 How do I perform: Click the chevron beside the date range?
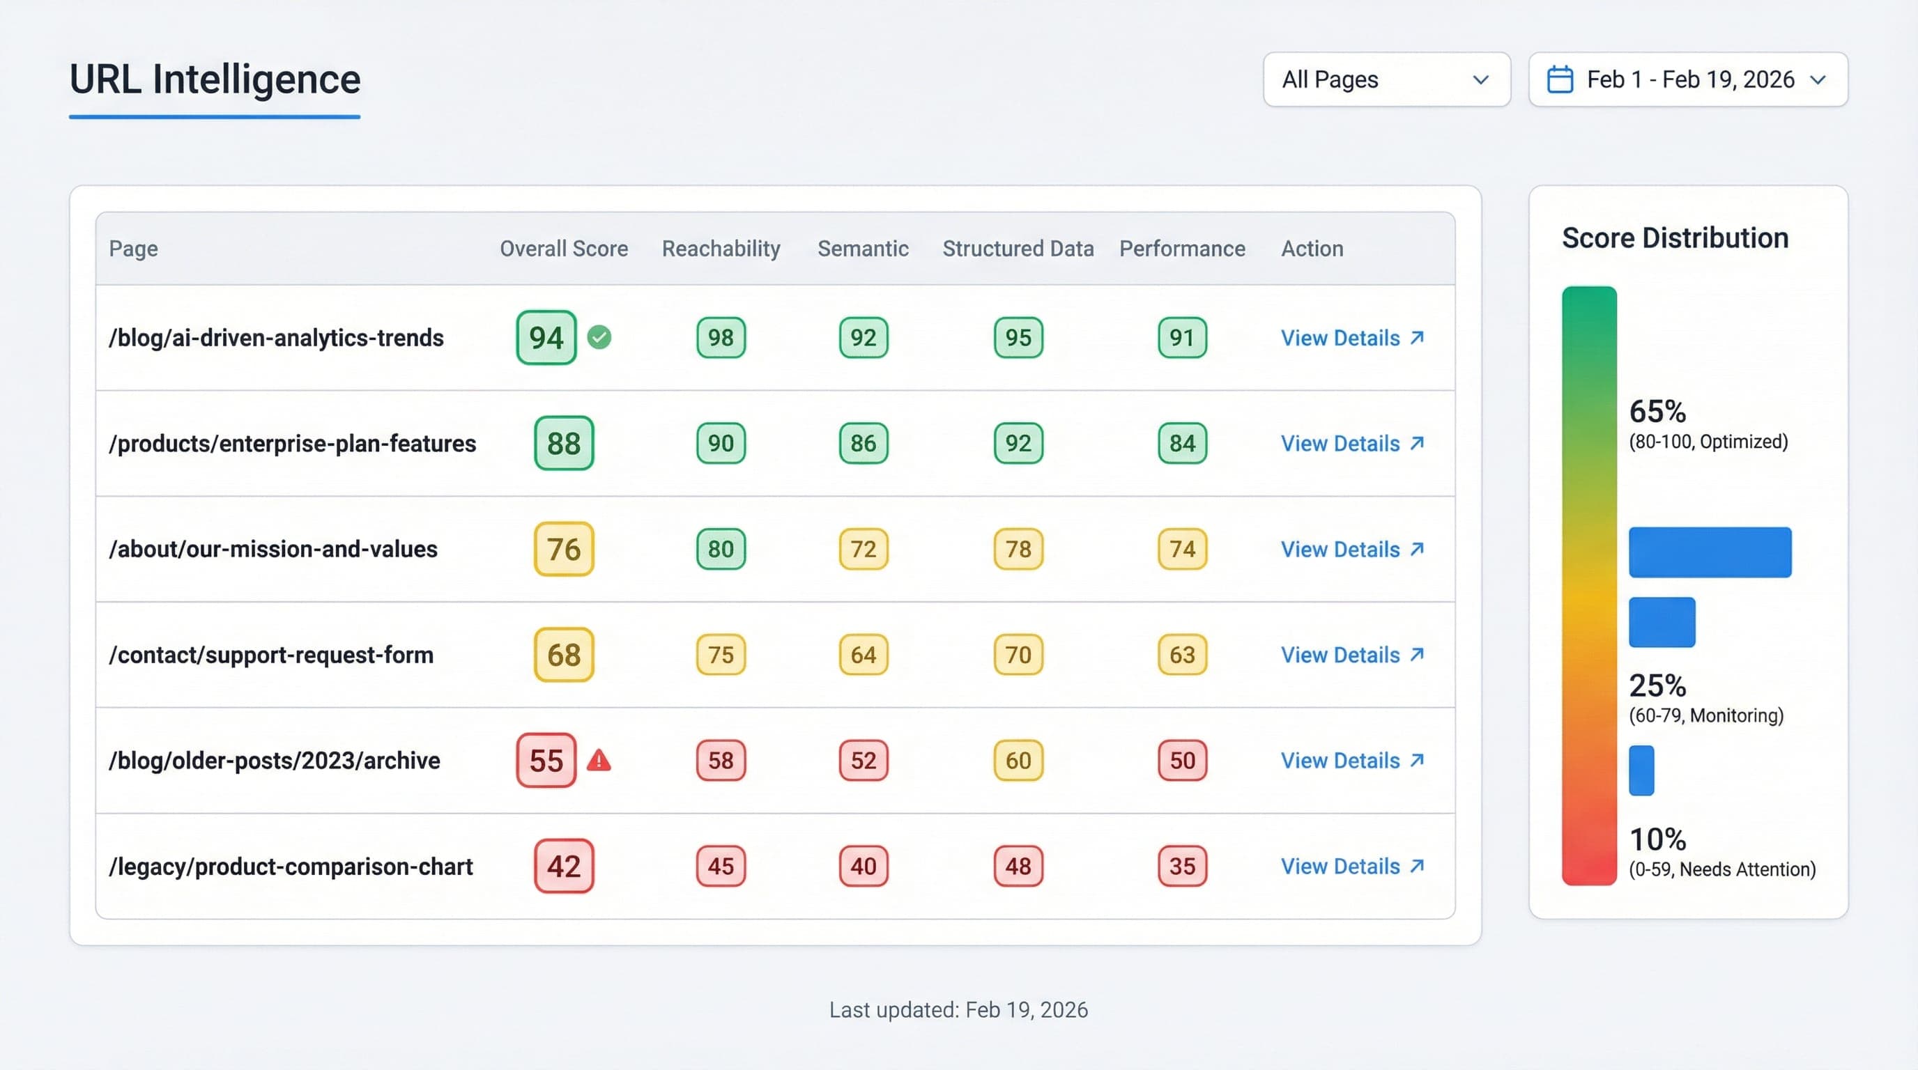click(x=1820, y=79)
